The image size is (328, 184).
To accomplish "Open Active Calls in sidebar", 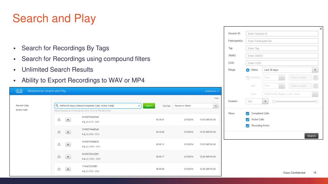I will tap(21, 110).
